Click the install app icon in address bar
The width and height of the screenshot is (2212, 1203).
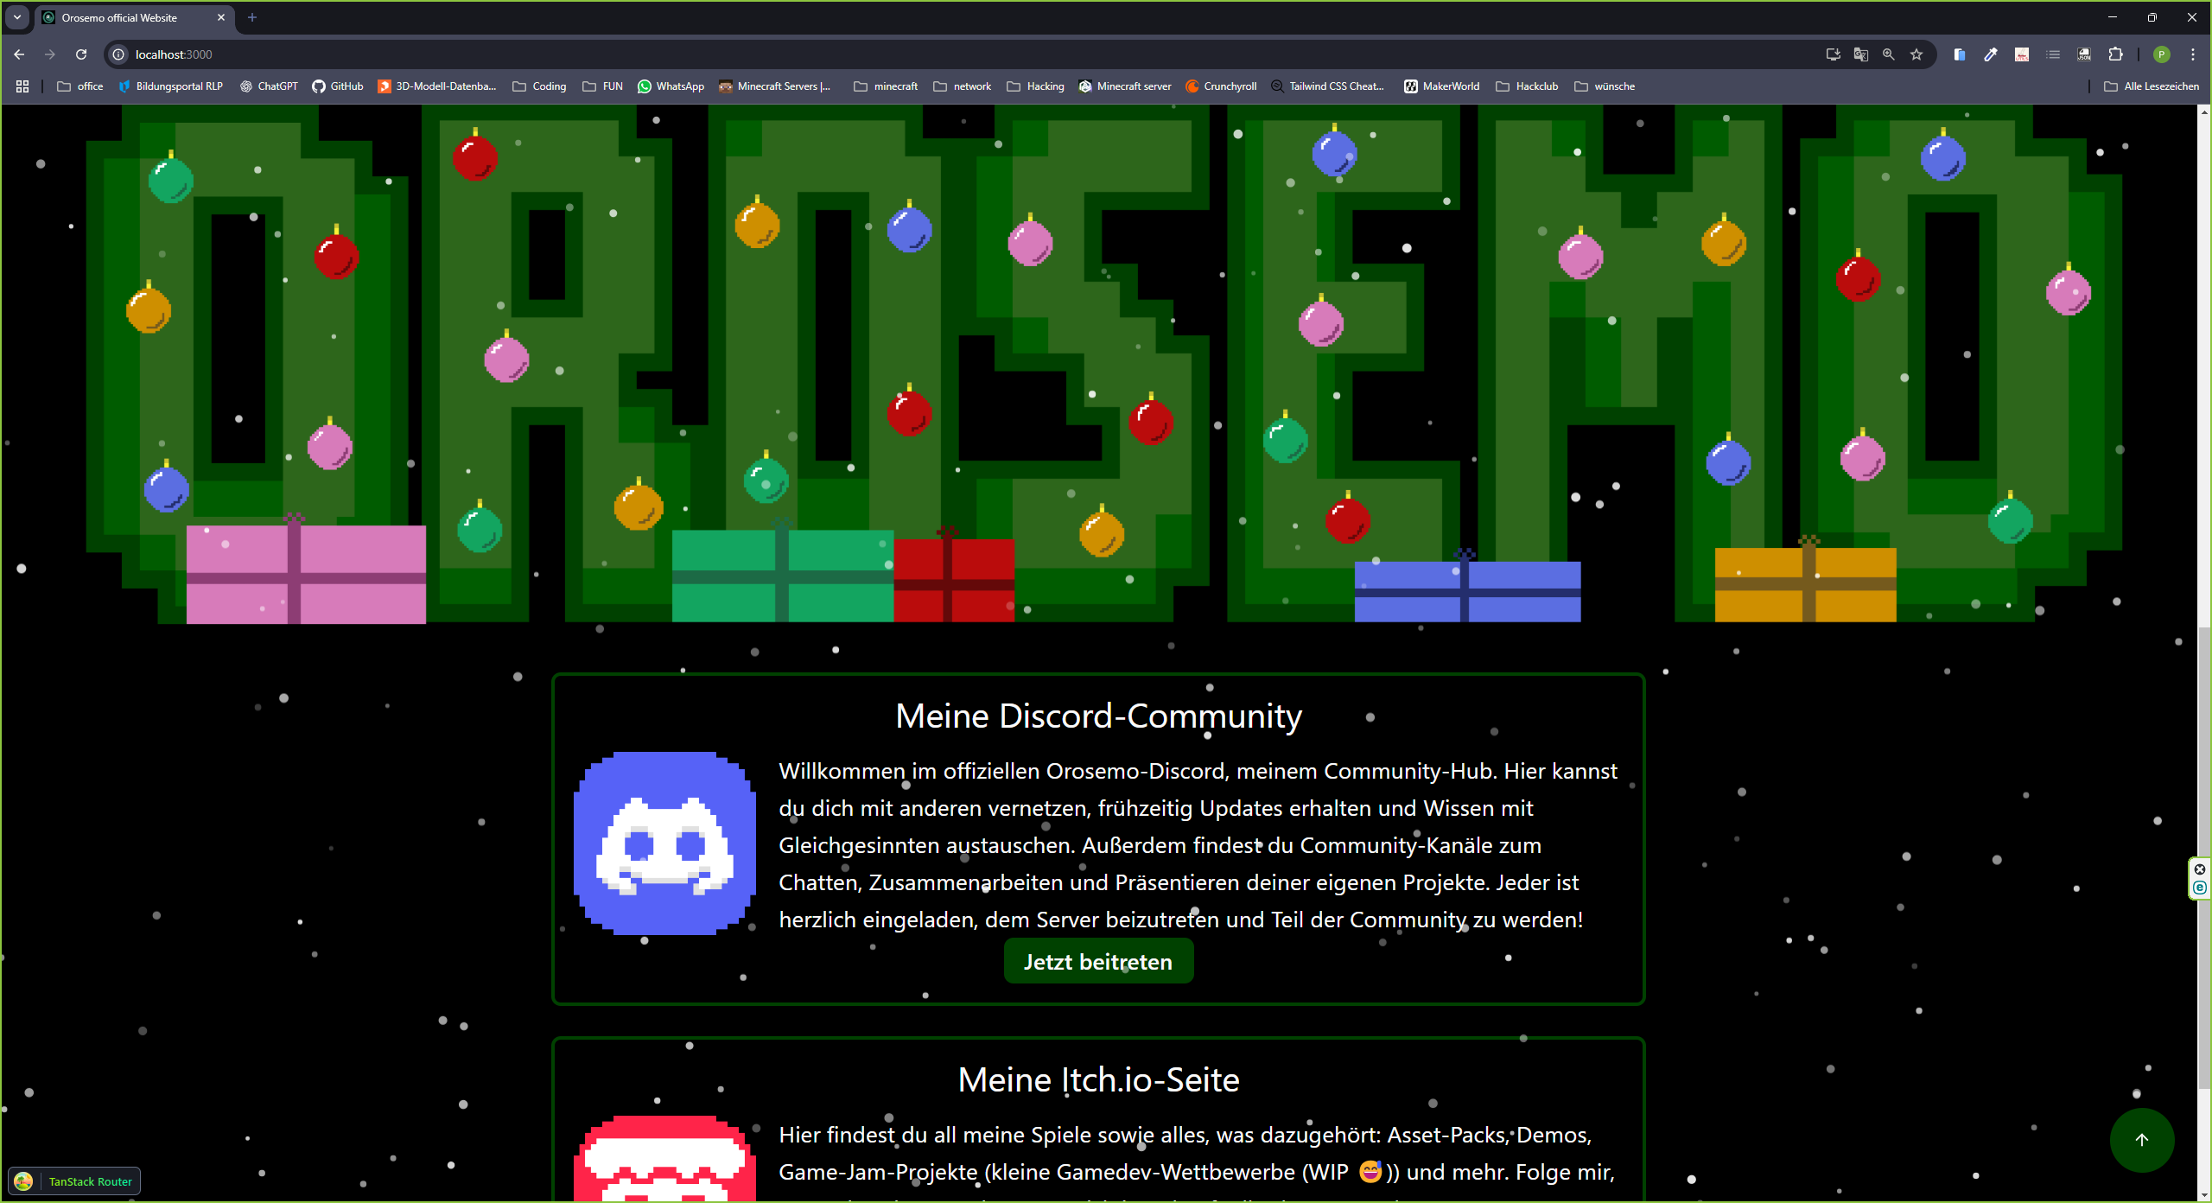(x=1833, y=54)
